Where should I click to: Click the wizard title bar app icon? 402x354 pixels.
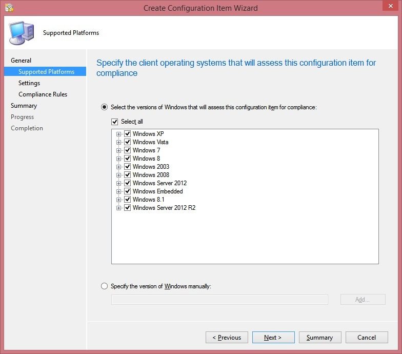[9, 8]
